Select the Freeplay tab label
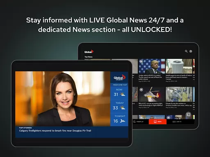 [140, 121]
